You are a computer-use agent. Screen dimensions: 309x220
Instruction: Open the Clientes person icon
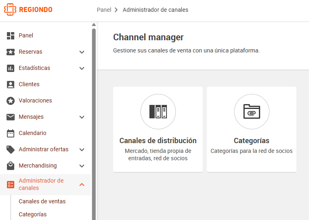click(x=11, y=85)
